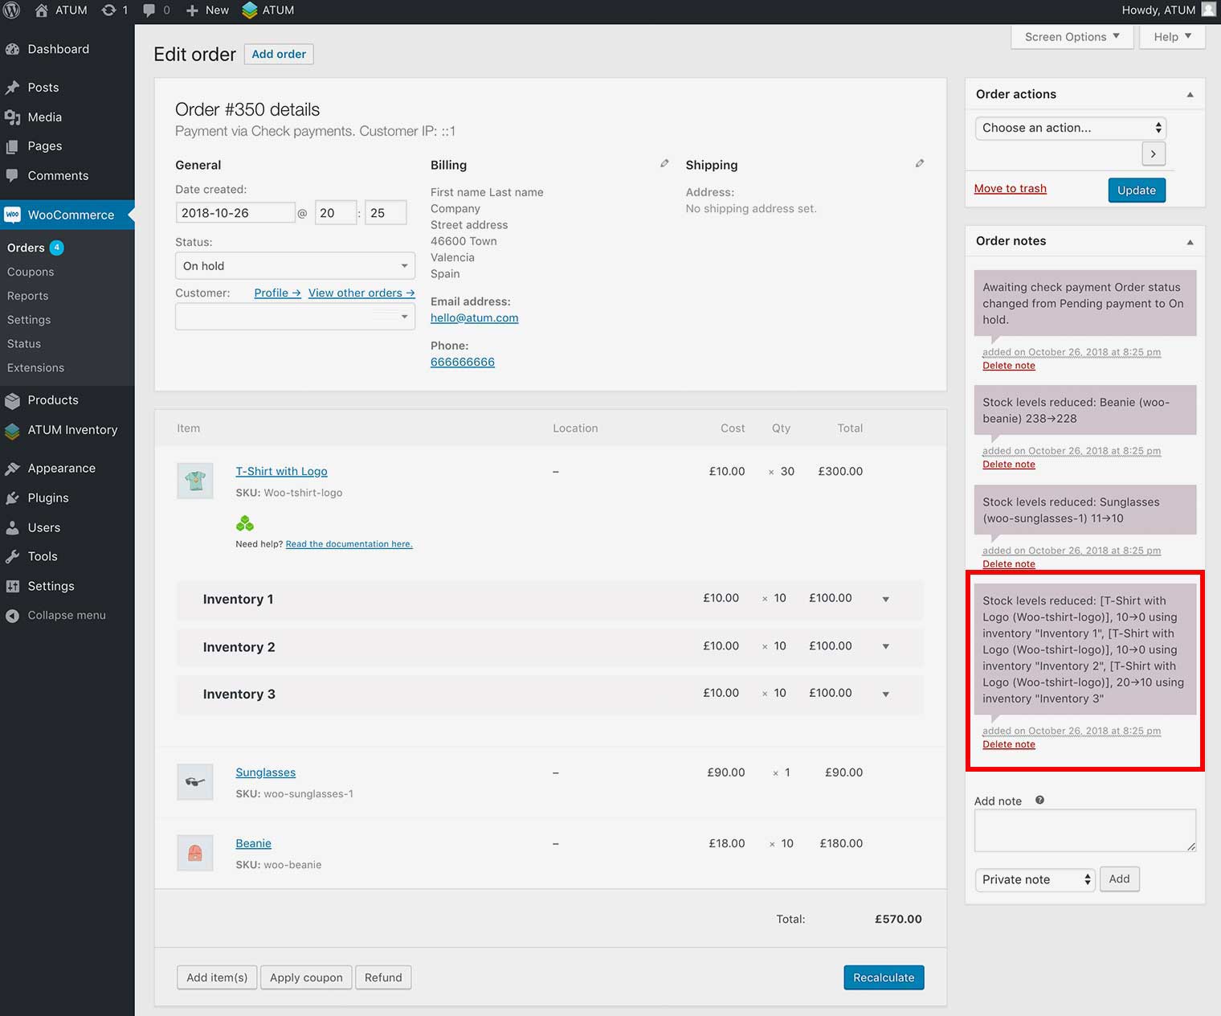This screenshot has width=1221, height=1016.
Task: Click the WordPress logo icon
Action: (x=11, y=10)
